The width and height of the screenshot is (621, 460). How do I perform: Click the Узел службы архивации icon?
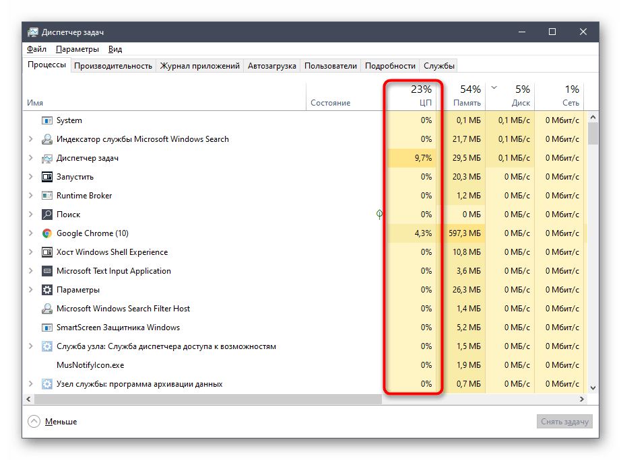[46, 384]
